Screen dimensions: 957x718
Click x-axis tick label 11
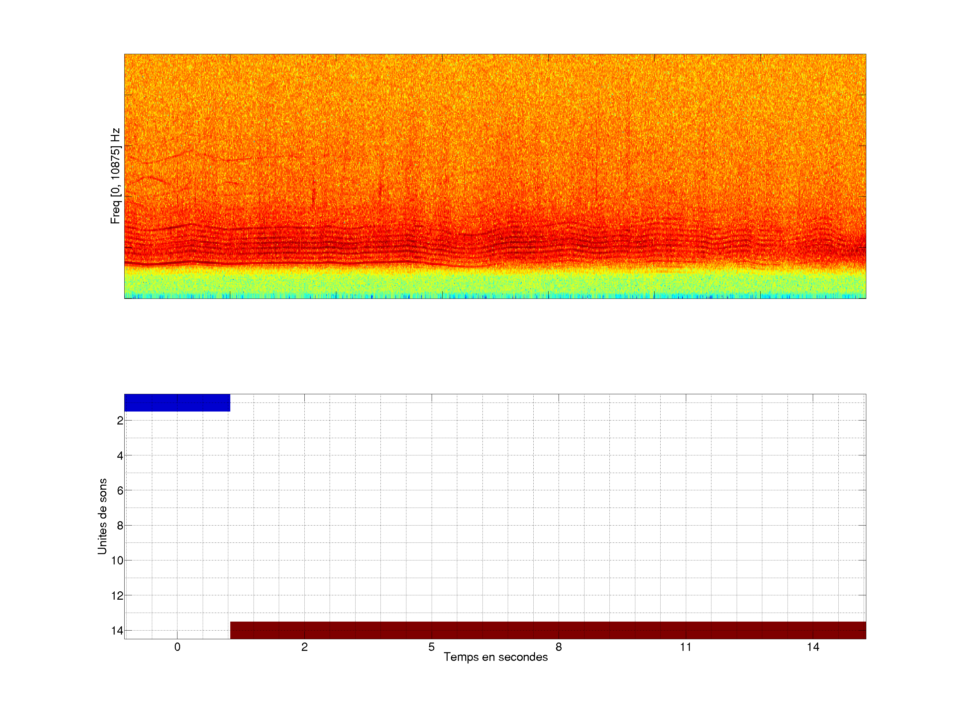[686, 647]
